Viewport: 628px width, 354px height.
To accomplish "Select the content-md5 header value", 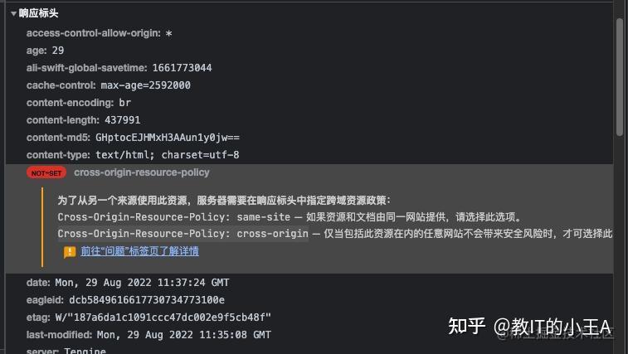I will 168,138.
